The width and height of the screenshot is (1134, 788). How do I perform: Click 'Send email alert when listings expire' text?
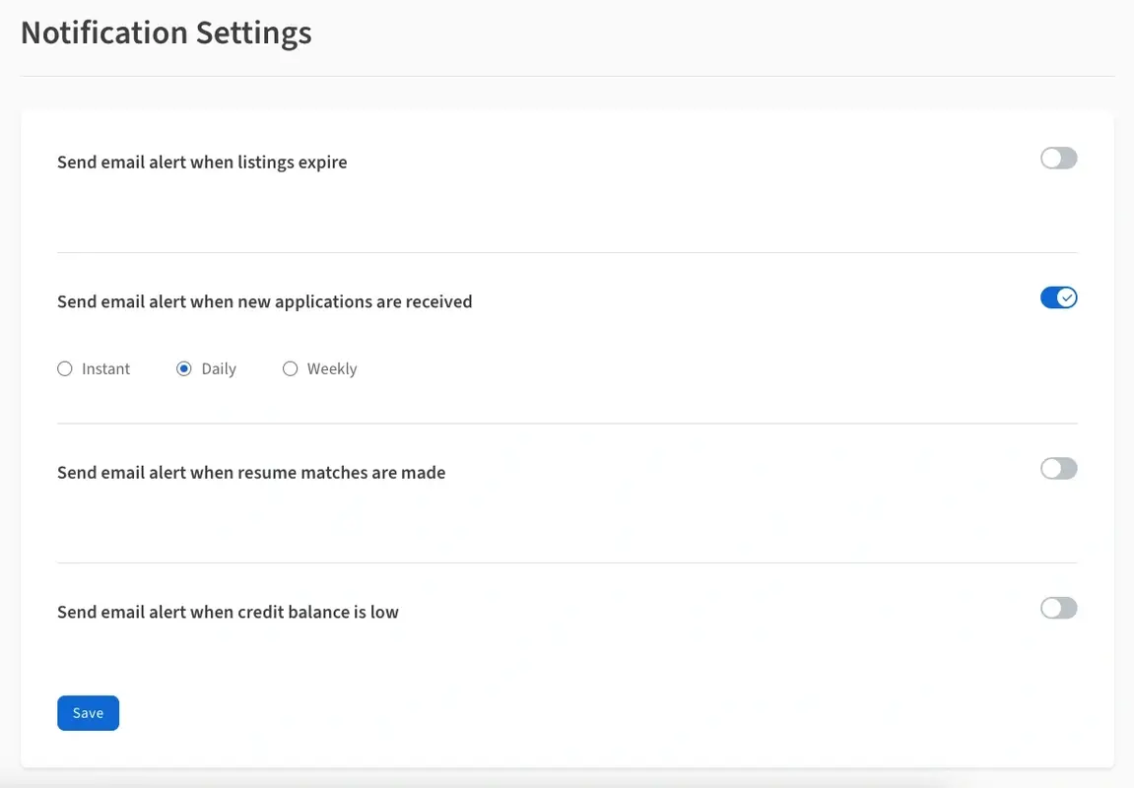[202, 162]
